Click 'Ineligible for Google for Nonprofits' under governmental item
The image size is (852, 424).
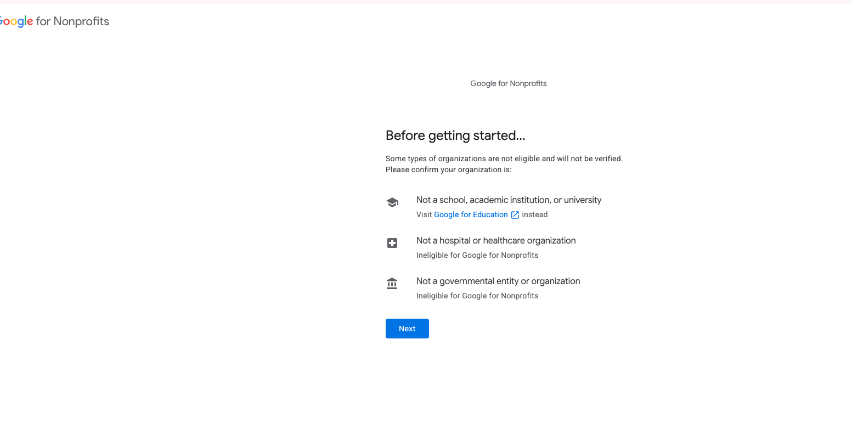[477, 296]
